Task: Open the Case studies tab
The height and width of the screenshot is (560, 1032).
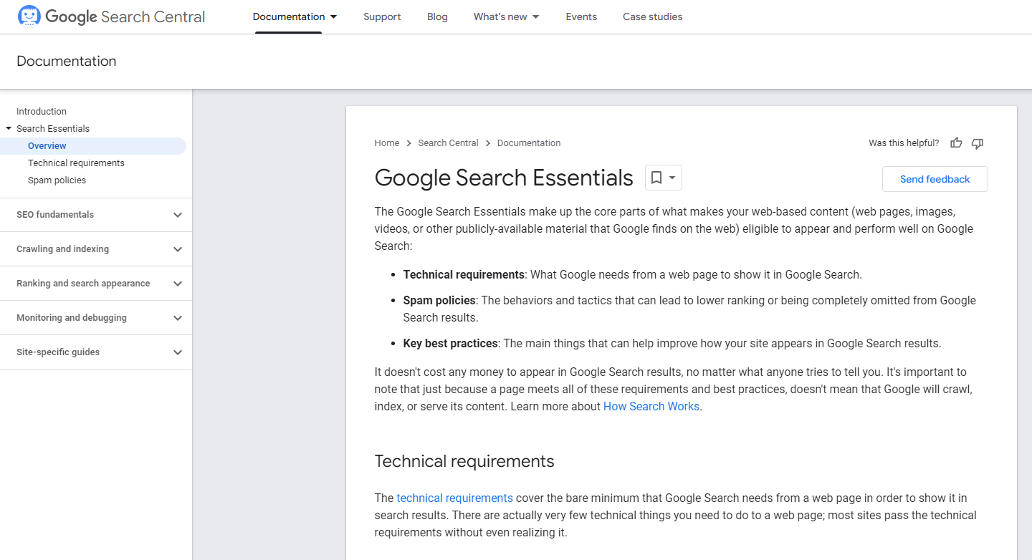Action: [x=652, y=16]
